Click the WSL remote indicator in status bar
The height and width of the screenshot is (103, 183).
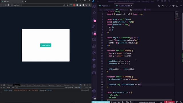tap(101, 102)
